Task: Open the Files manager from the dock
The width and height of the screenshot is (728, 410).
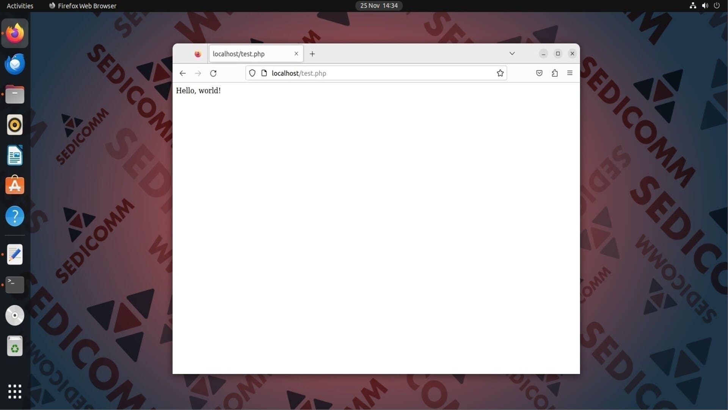Action: 15,95
